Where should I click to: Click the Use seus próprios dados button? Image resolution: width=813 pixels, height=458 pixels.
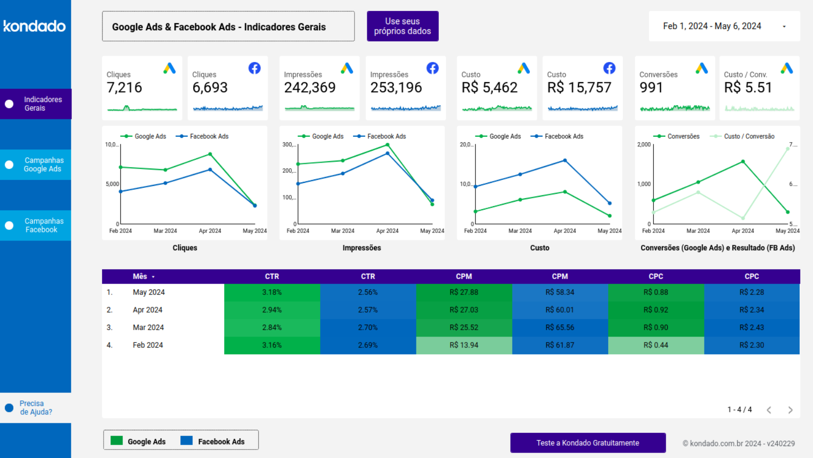click(403, 26)
